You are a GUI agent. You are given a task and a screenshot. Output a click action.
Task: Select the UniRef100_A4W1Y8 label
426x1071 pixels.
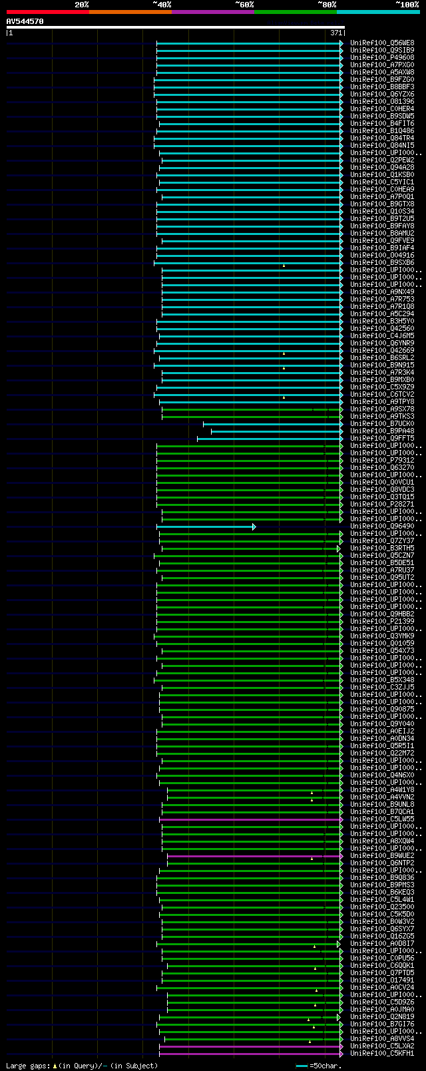[382, 789]
